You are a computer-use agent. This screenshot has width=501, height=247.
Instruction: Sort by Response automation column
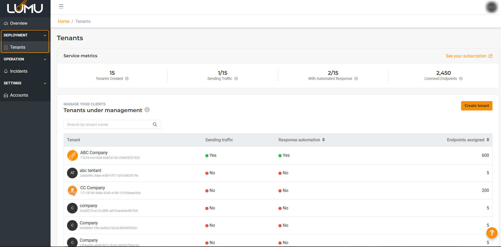tap(324, 140)
